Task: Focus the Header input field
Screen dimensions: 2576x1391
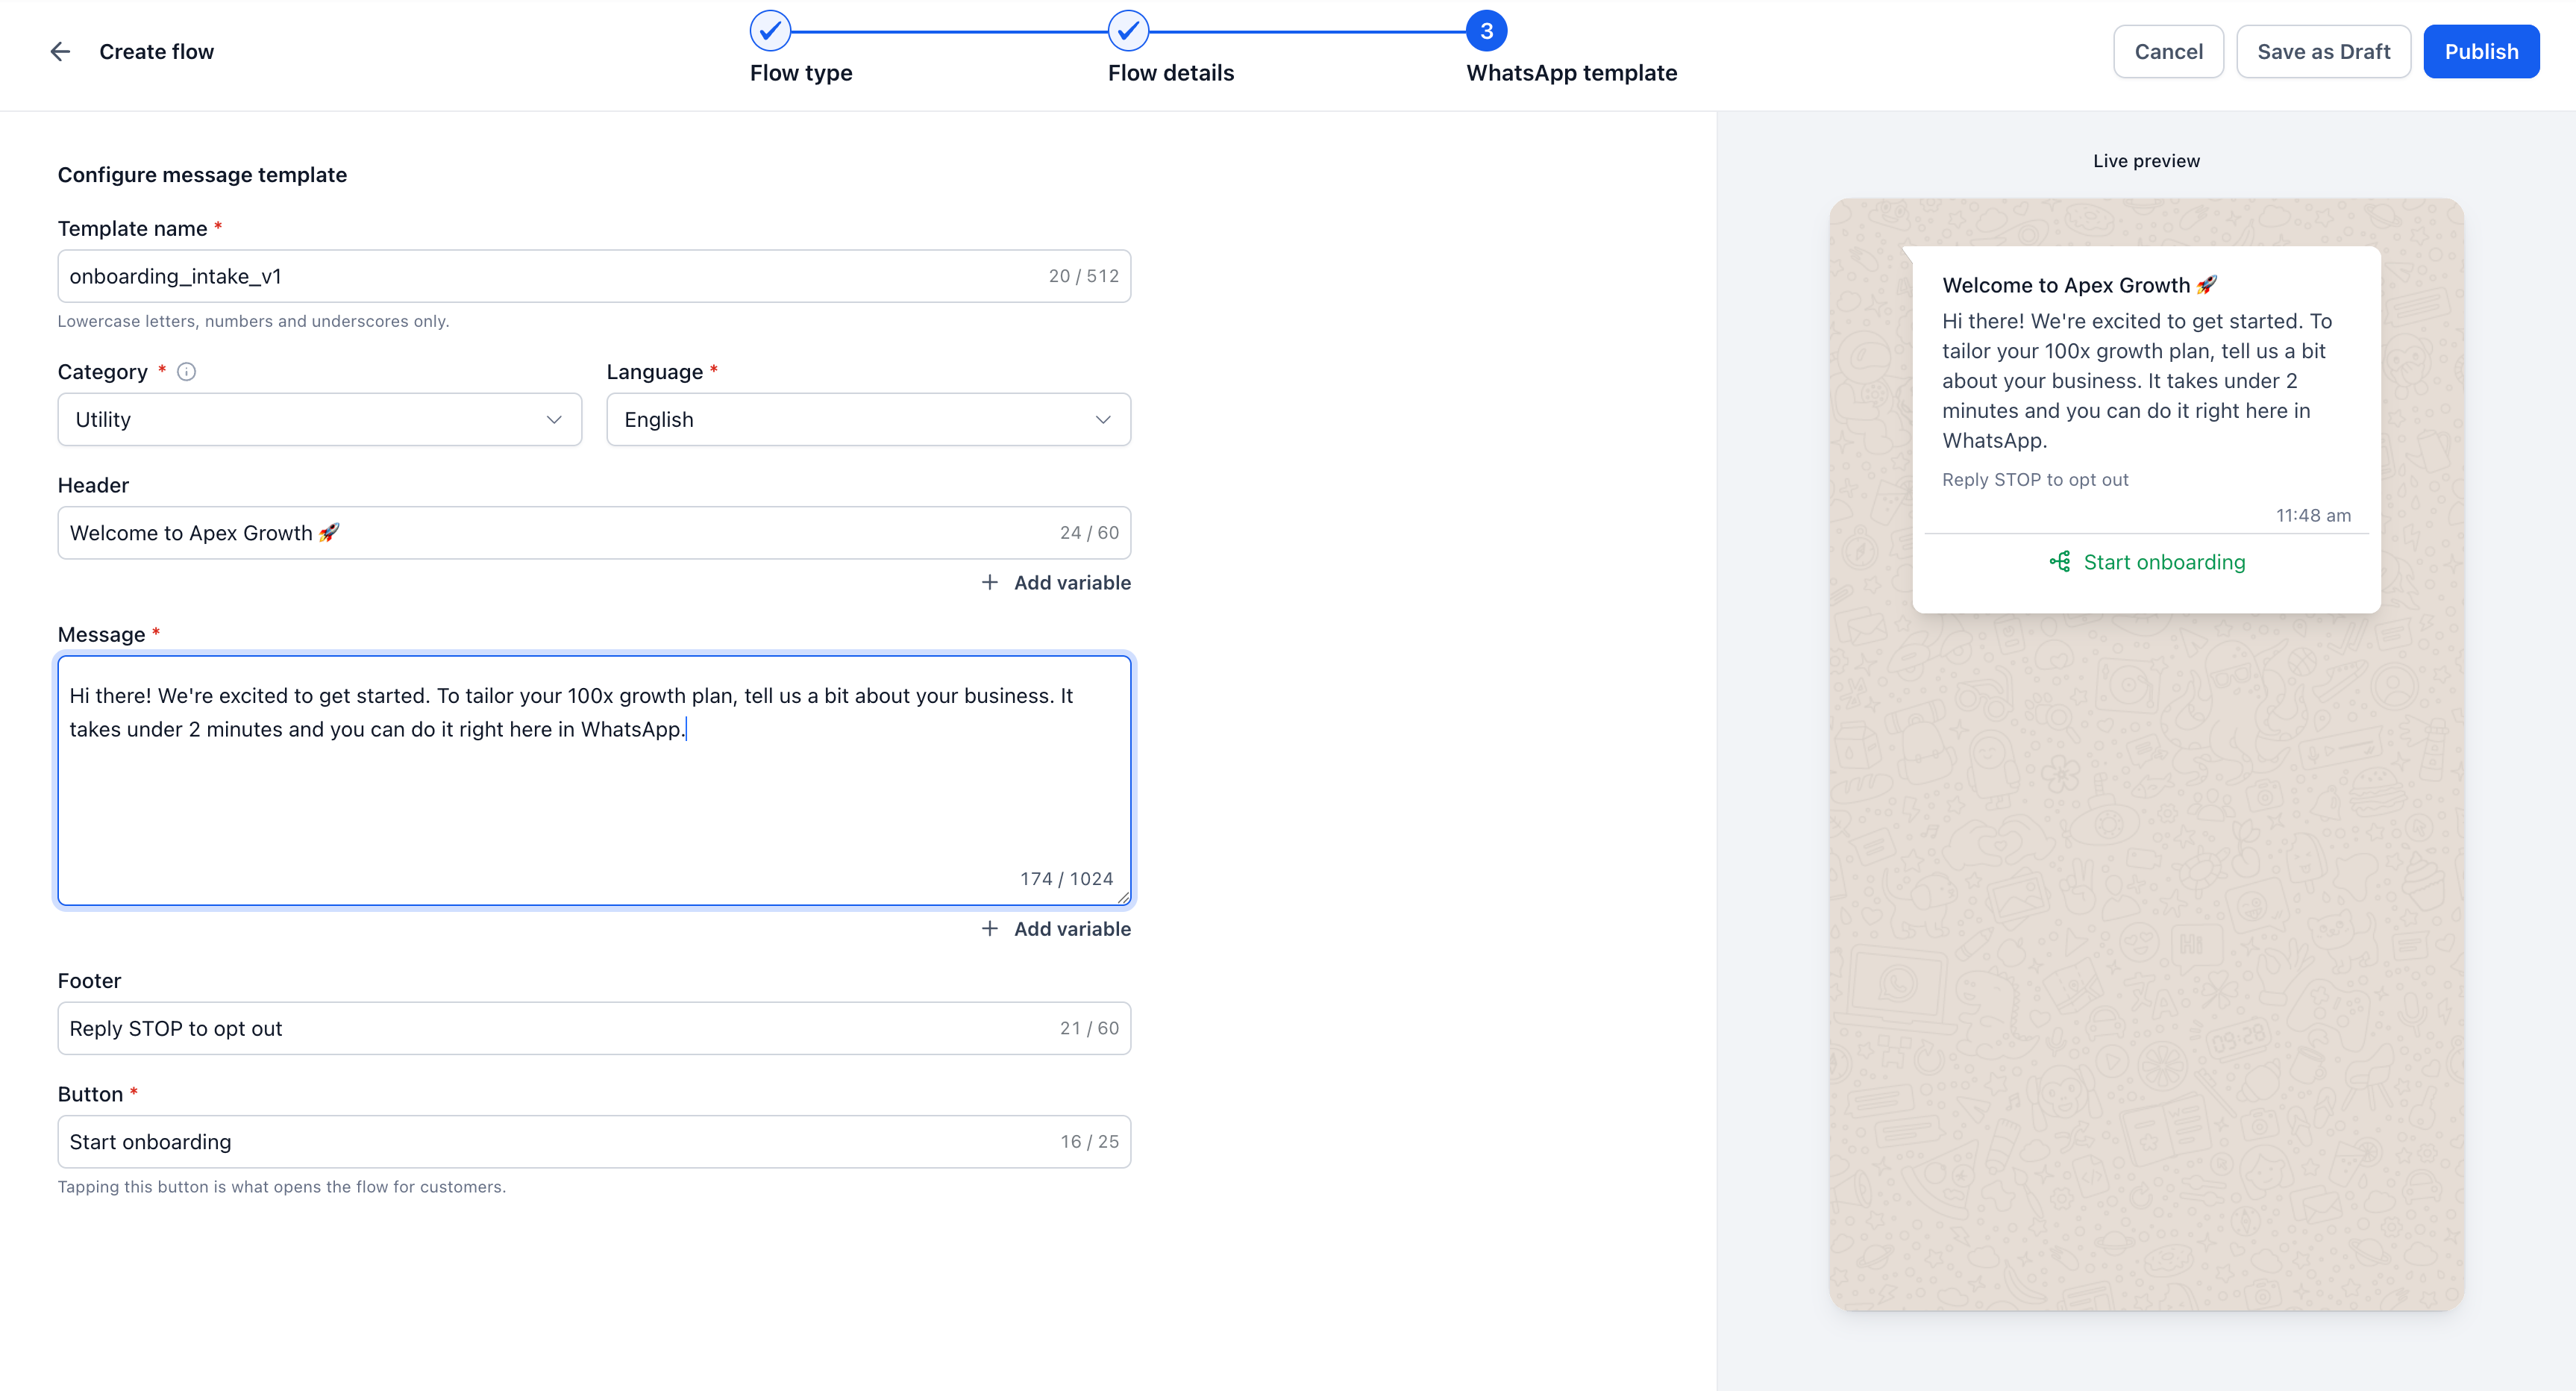Action: [594, 533]
